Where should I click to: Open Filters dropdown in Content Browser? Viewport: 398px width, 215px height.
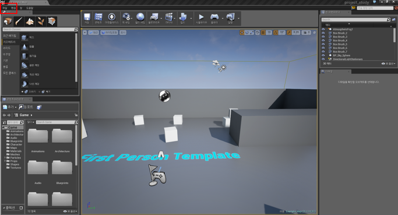31,122
